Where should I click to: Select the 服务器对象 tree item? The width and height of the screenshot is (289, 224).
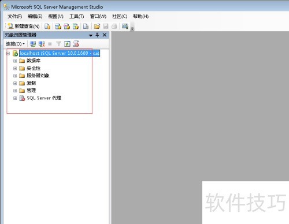click(38, 76)
